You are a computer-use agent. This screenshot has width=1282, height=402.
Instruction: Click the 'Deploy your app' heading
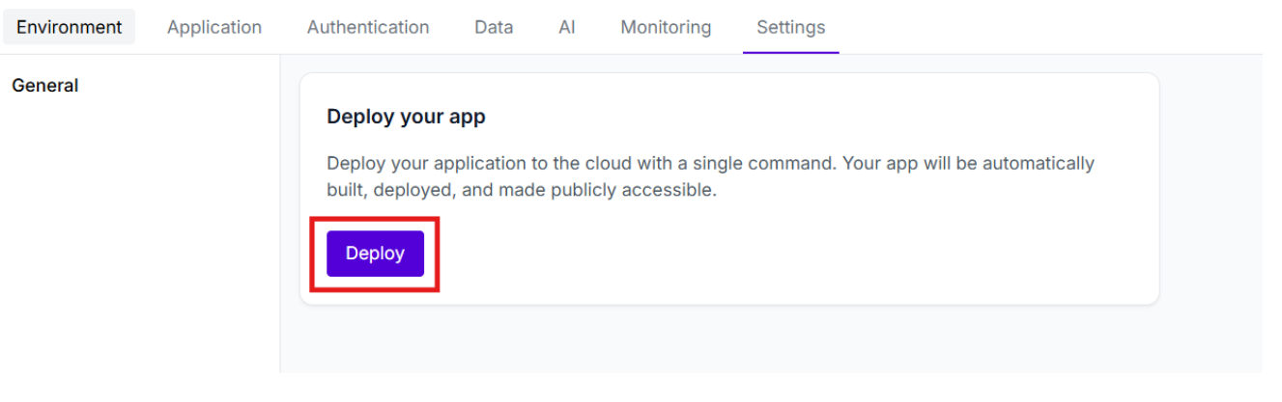[406, 117]
